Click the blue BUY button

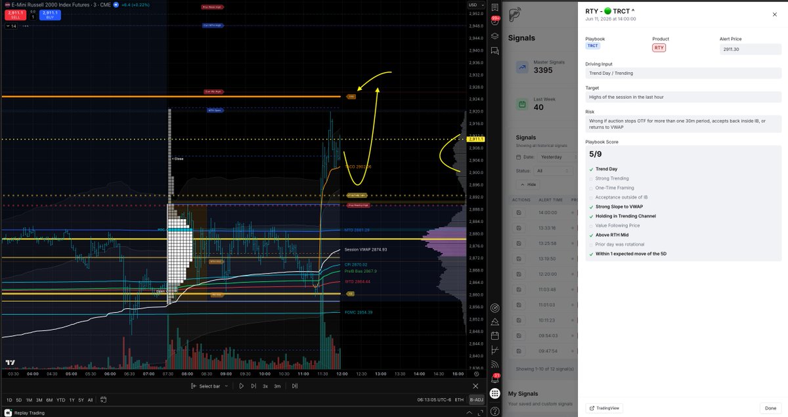click(x=50, y=14)
